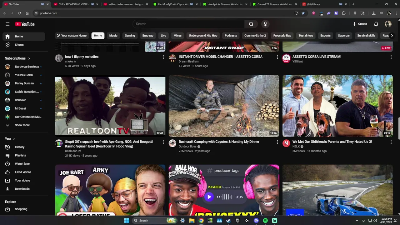Screen dimensions: 400x225
Task: Open History in the sidebar
Action: click(x=24, y=147)
